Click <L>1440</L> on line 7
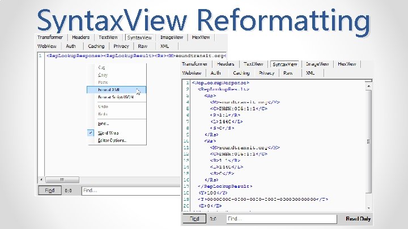Viewport: 408px width, 229px height. tap(227, 122)
